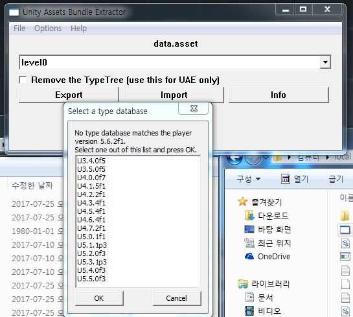Enable Remove the TypeTree checkbox
Viewport: 353px width, 317px height.
[23, 80]
